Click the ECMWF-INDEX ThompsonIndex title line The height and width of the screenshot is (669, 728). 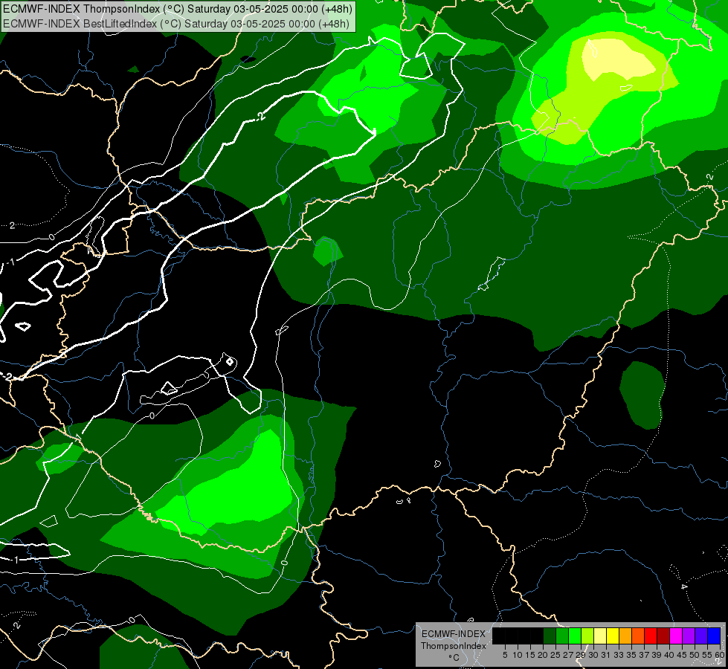178,9
